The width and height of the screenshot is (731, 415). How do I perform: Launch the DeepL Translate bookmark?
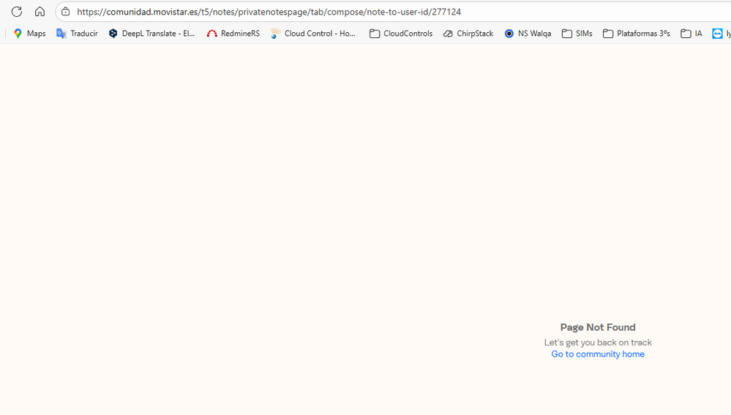point(151,34)
